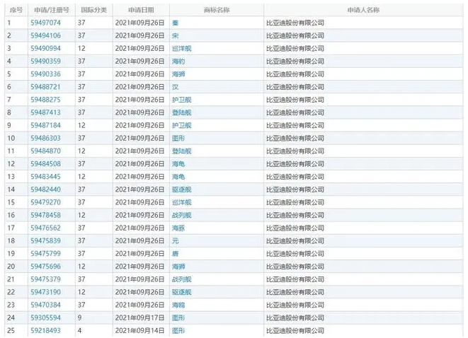Screen dimensions: 468x338
Task: Select application number 59478458
Action: point(45,215)
